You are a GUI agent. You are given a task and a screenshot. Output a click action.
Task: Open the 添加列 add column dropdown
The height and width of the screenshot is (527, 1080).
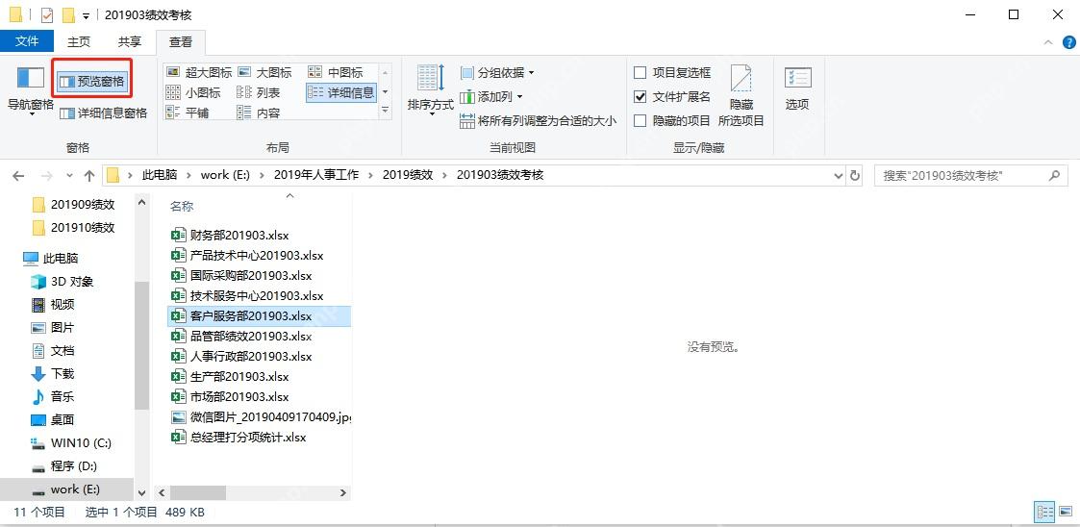(x=491, y=96)
